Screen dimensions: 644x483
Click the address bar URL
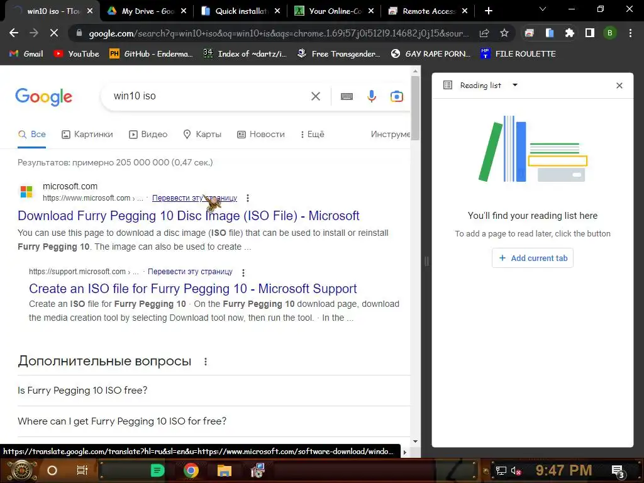click(279, 33)
